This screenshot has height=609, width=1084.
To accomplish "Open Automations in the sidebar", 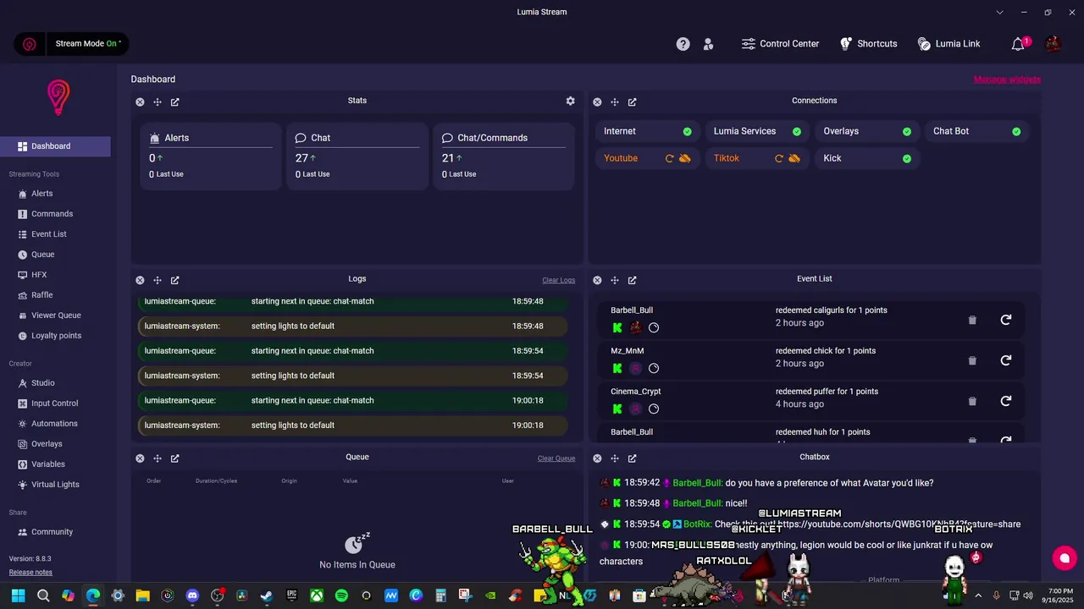I will (x=55, y=424).
